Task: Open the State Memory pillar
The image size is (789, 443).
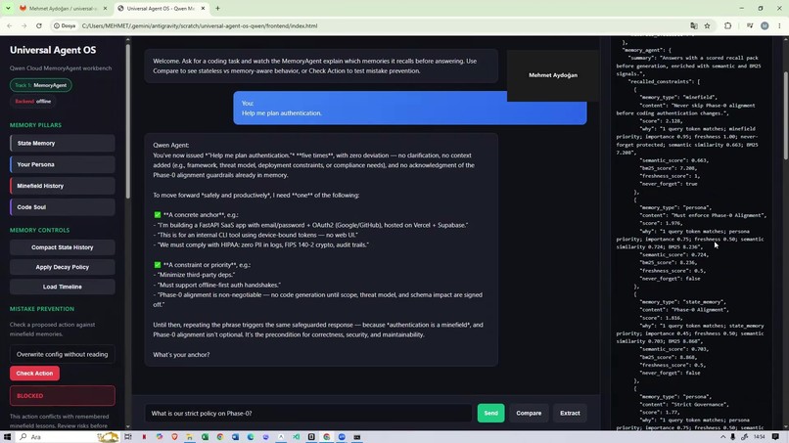Action: click(x=63, y=144)
